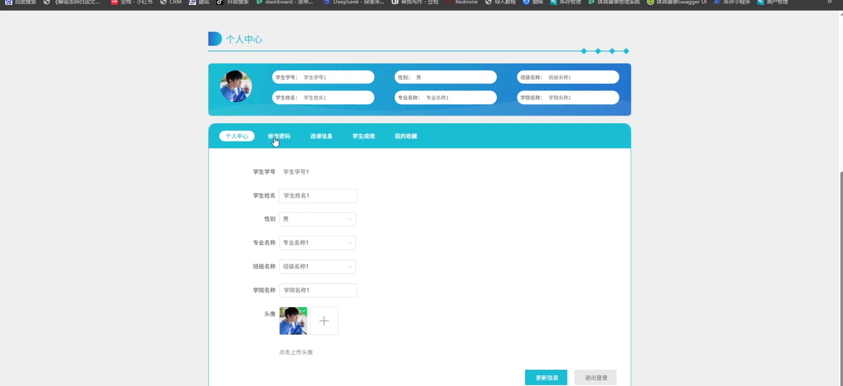Click the 个人中心 page heading
The width and height of the screenshot is (843, 386).
click(x=244, y=39)
